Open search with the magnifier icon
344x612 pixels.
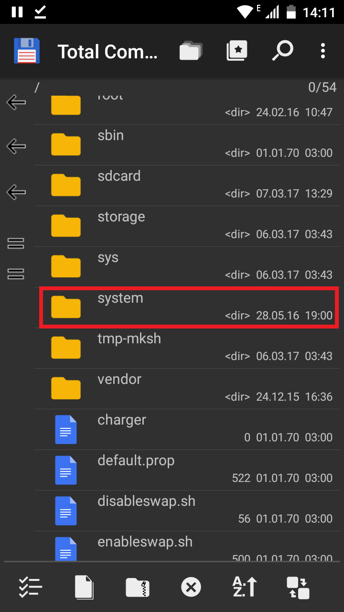click(282, 51)
